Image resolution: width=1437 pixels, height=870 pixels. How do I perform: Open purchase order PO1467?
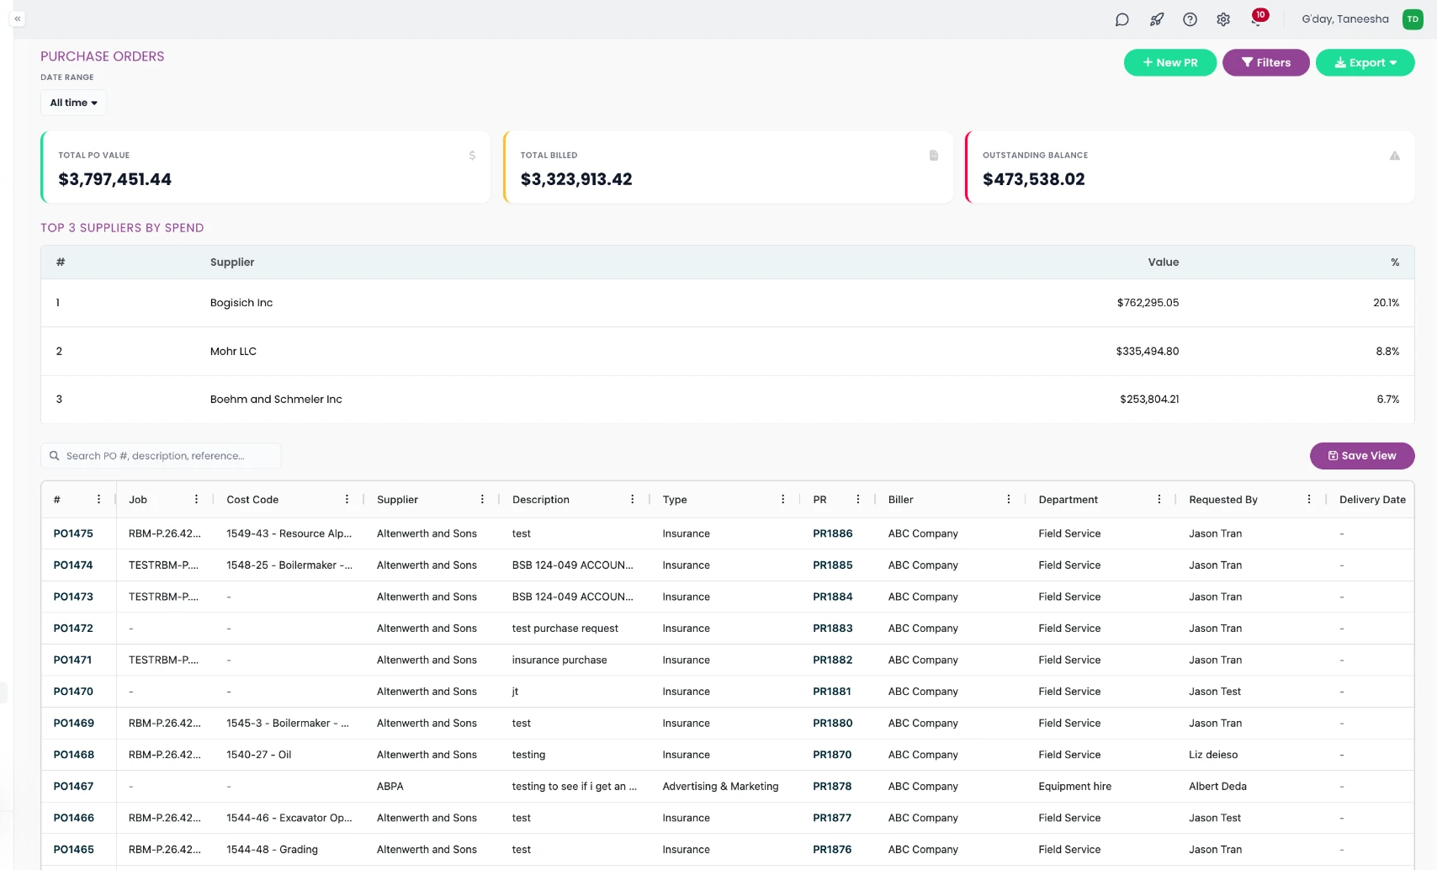pyautogui.click(x=73, y=787)
